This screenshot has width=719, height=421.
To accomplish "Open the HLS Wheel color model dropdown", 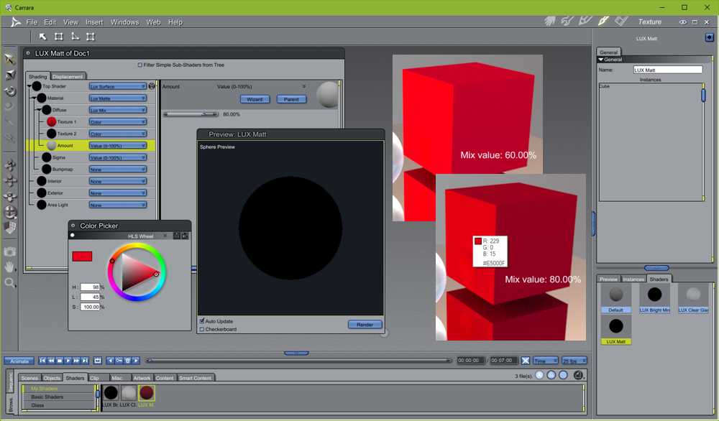I will point(147,236).
